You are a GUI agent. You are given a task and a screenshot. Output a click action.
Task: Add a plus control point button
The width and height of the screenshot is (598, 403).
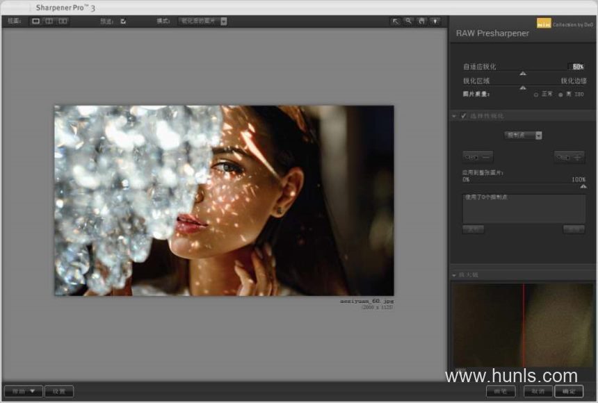(569, 157)
